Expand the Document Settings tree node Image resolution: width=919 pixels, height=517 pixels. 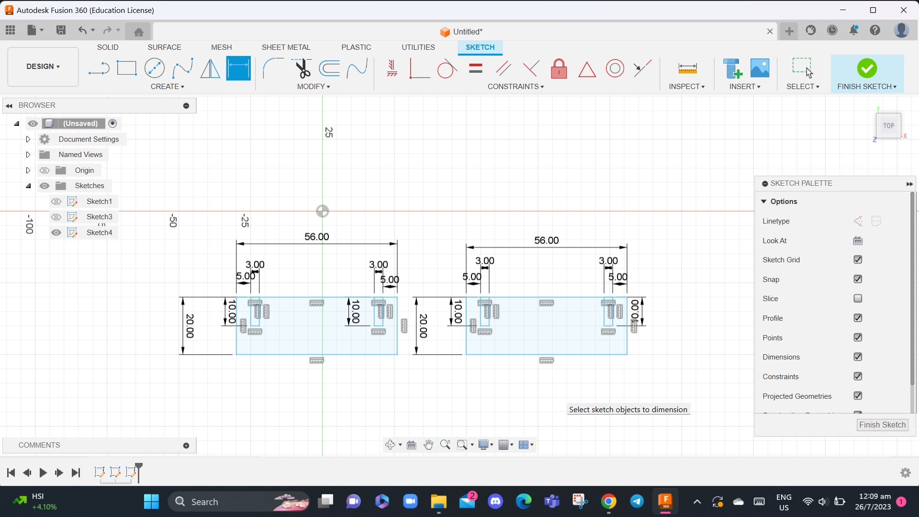(28, 139)
